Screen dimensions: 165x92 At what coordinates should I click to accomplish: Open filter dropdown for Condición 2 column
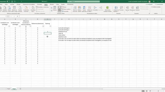click(20, 26)
